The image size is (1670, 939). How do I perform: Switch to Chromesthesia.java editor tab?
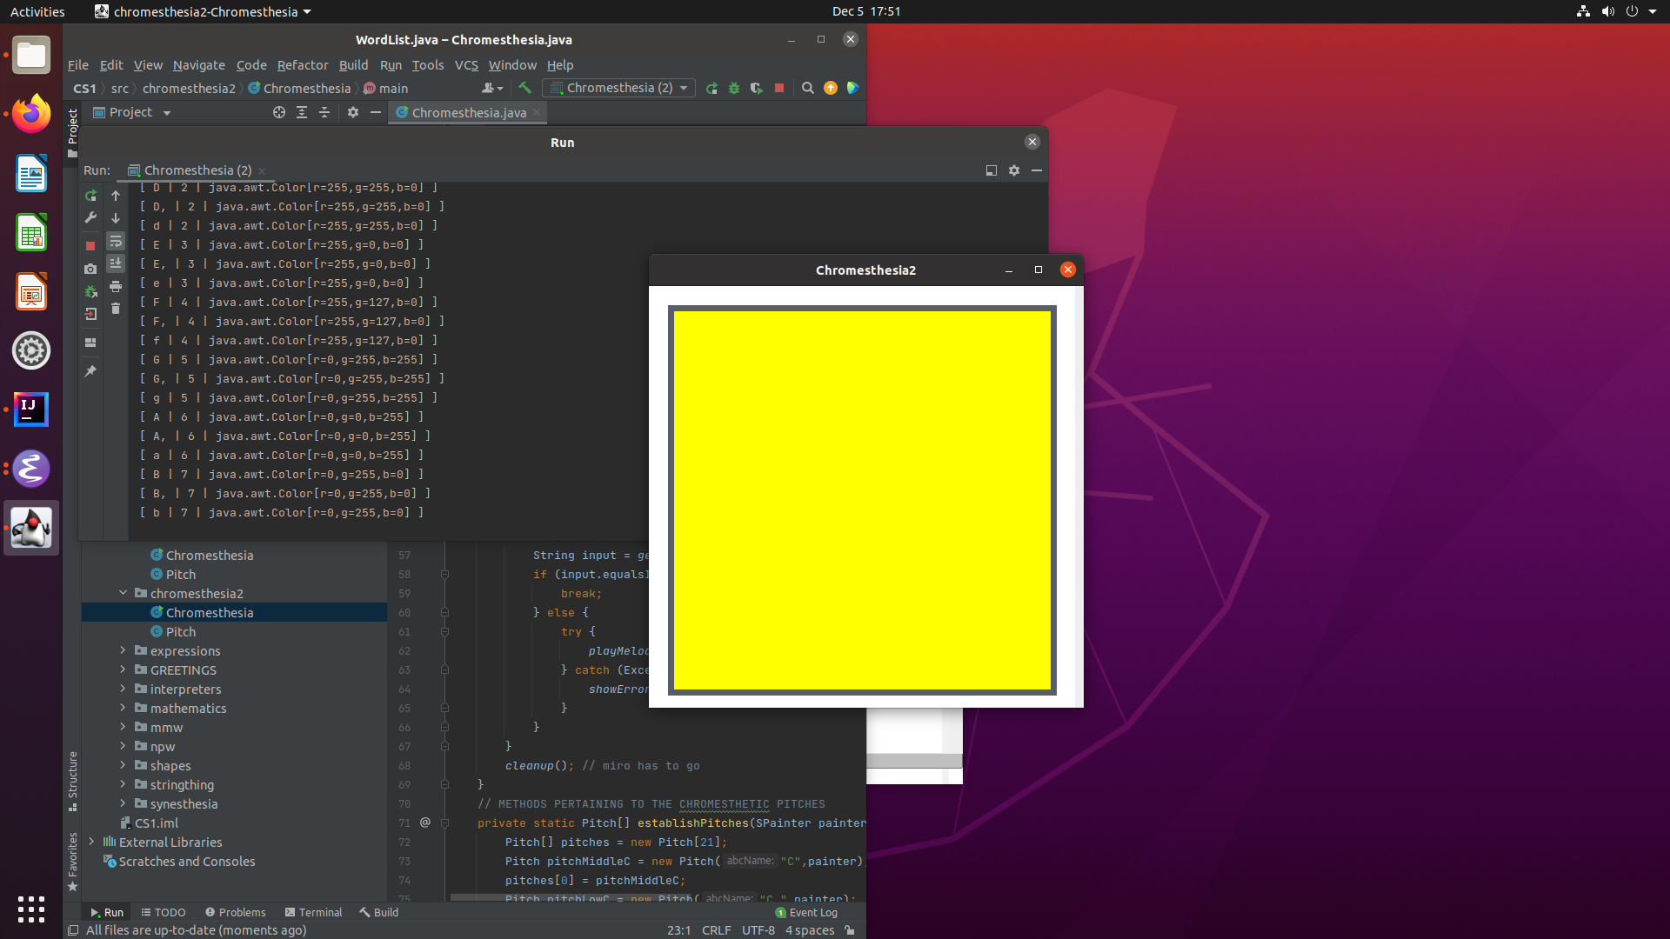469,113
